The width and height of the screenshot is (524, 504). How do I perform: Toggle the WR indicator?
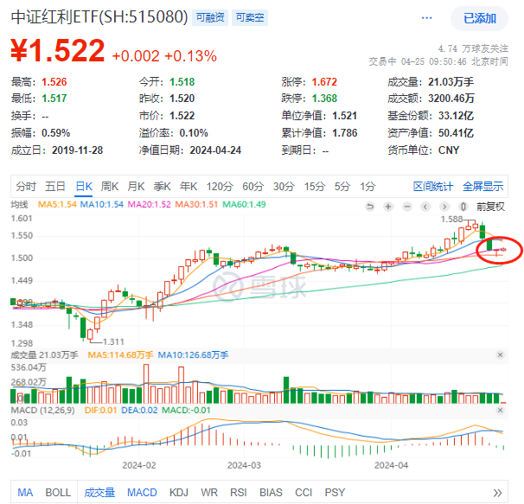209,492
